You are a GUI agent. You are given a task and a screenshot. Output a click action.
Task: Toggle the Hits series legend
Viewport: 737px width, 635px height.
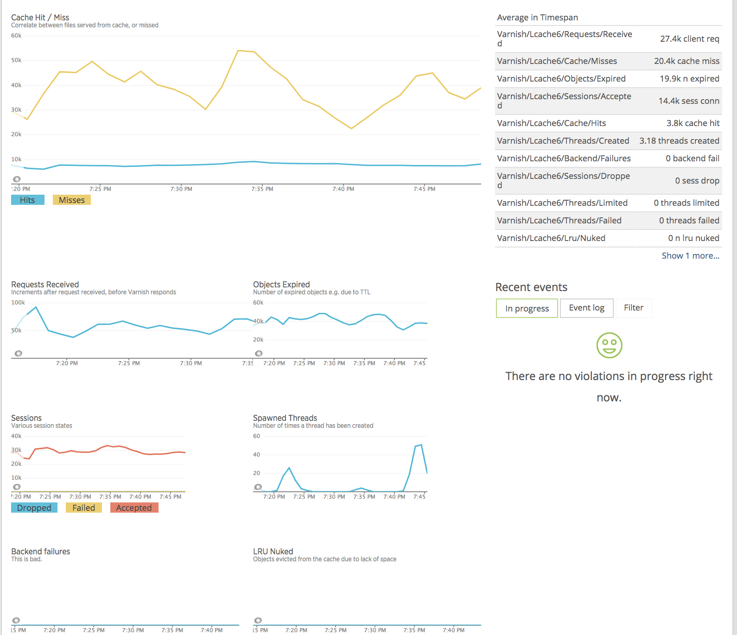(x=28, y=200)
